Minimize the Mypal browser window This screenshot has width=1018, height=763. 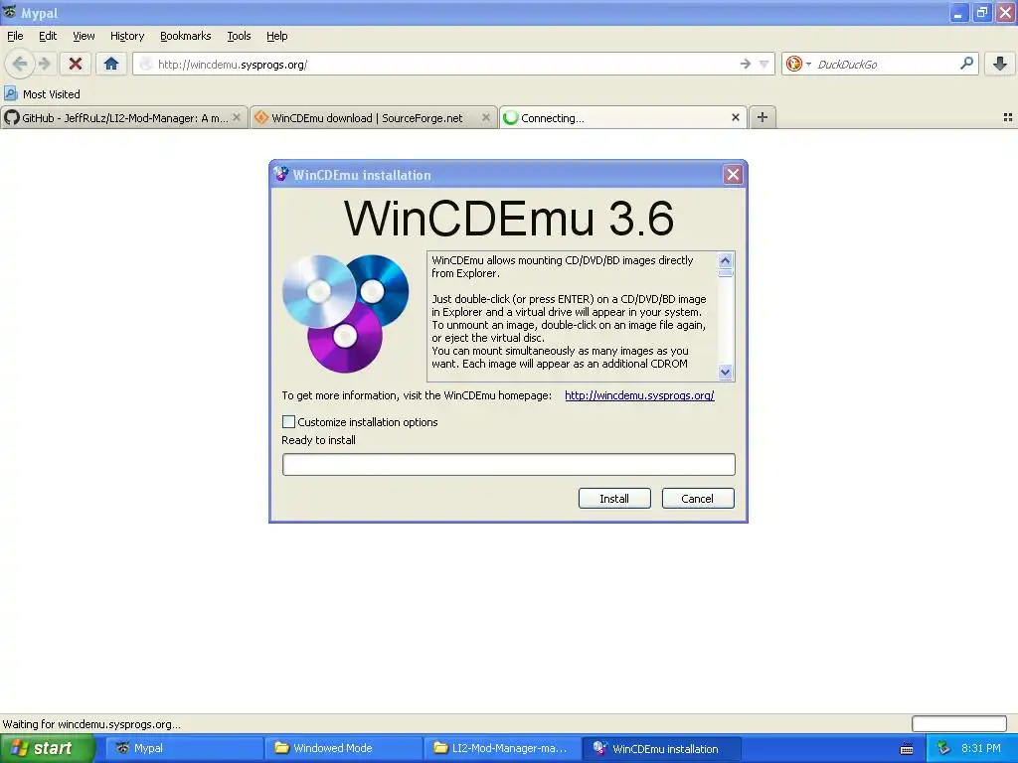958,12
